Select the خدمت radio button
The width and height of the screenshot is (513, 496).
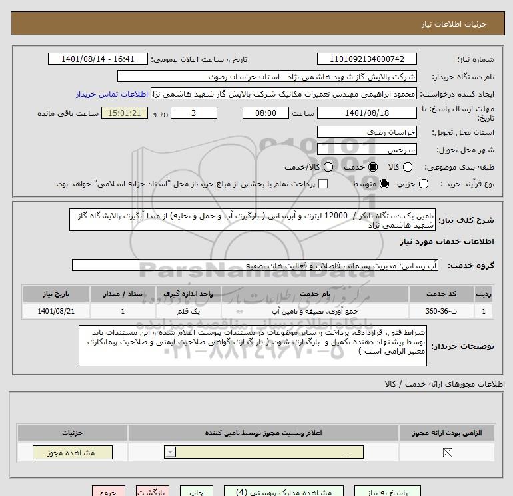click(373, 167)
